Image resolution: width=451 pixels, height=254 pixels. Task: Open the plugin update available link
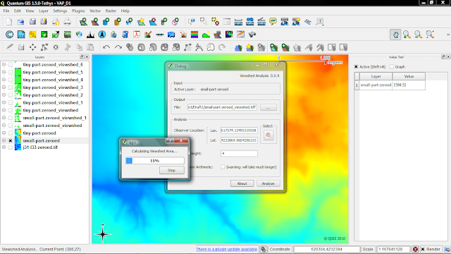pos(227,249)
